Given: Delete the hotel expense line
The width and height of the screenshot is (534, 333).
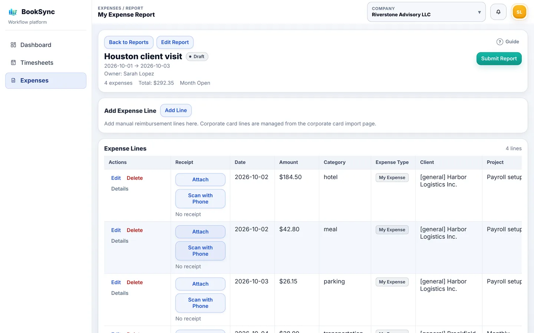Looking at the screenshot, I should tap(135, 178).
